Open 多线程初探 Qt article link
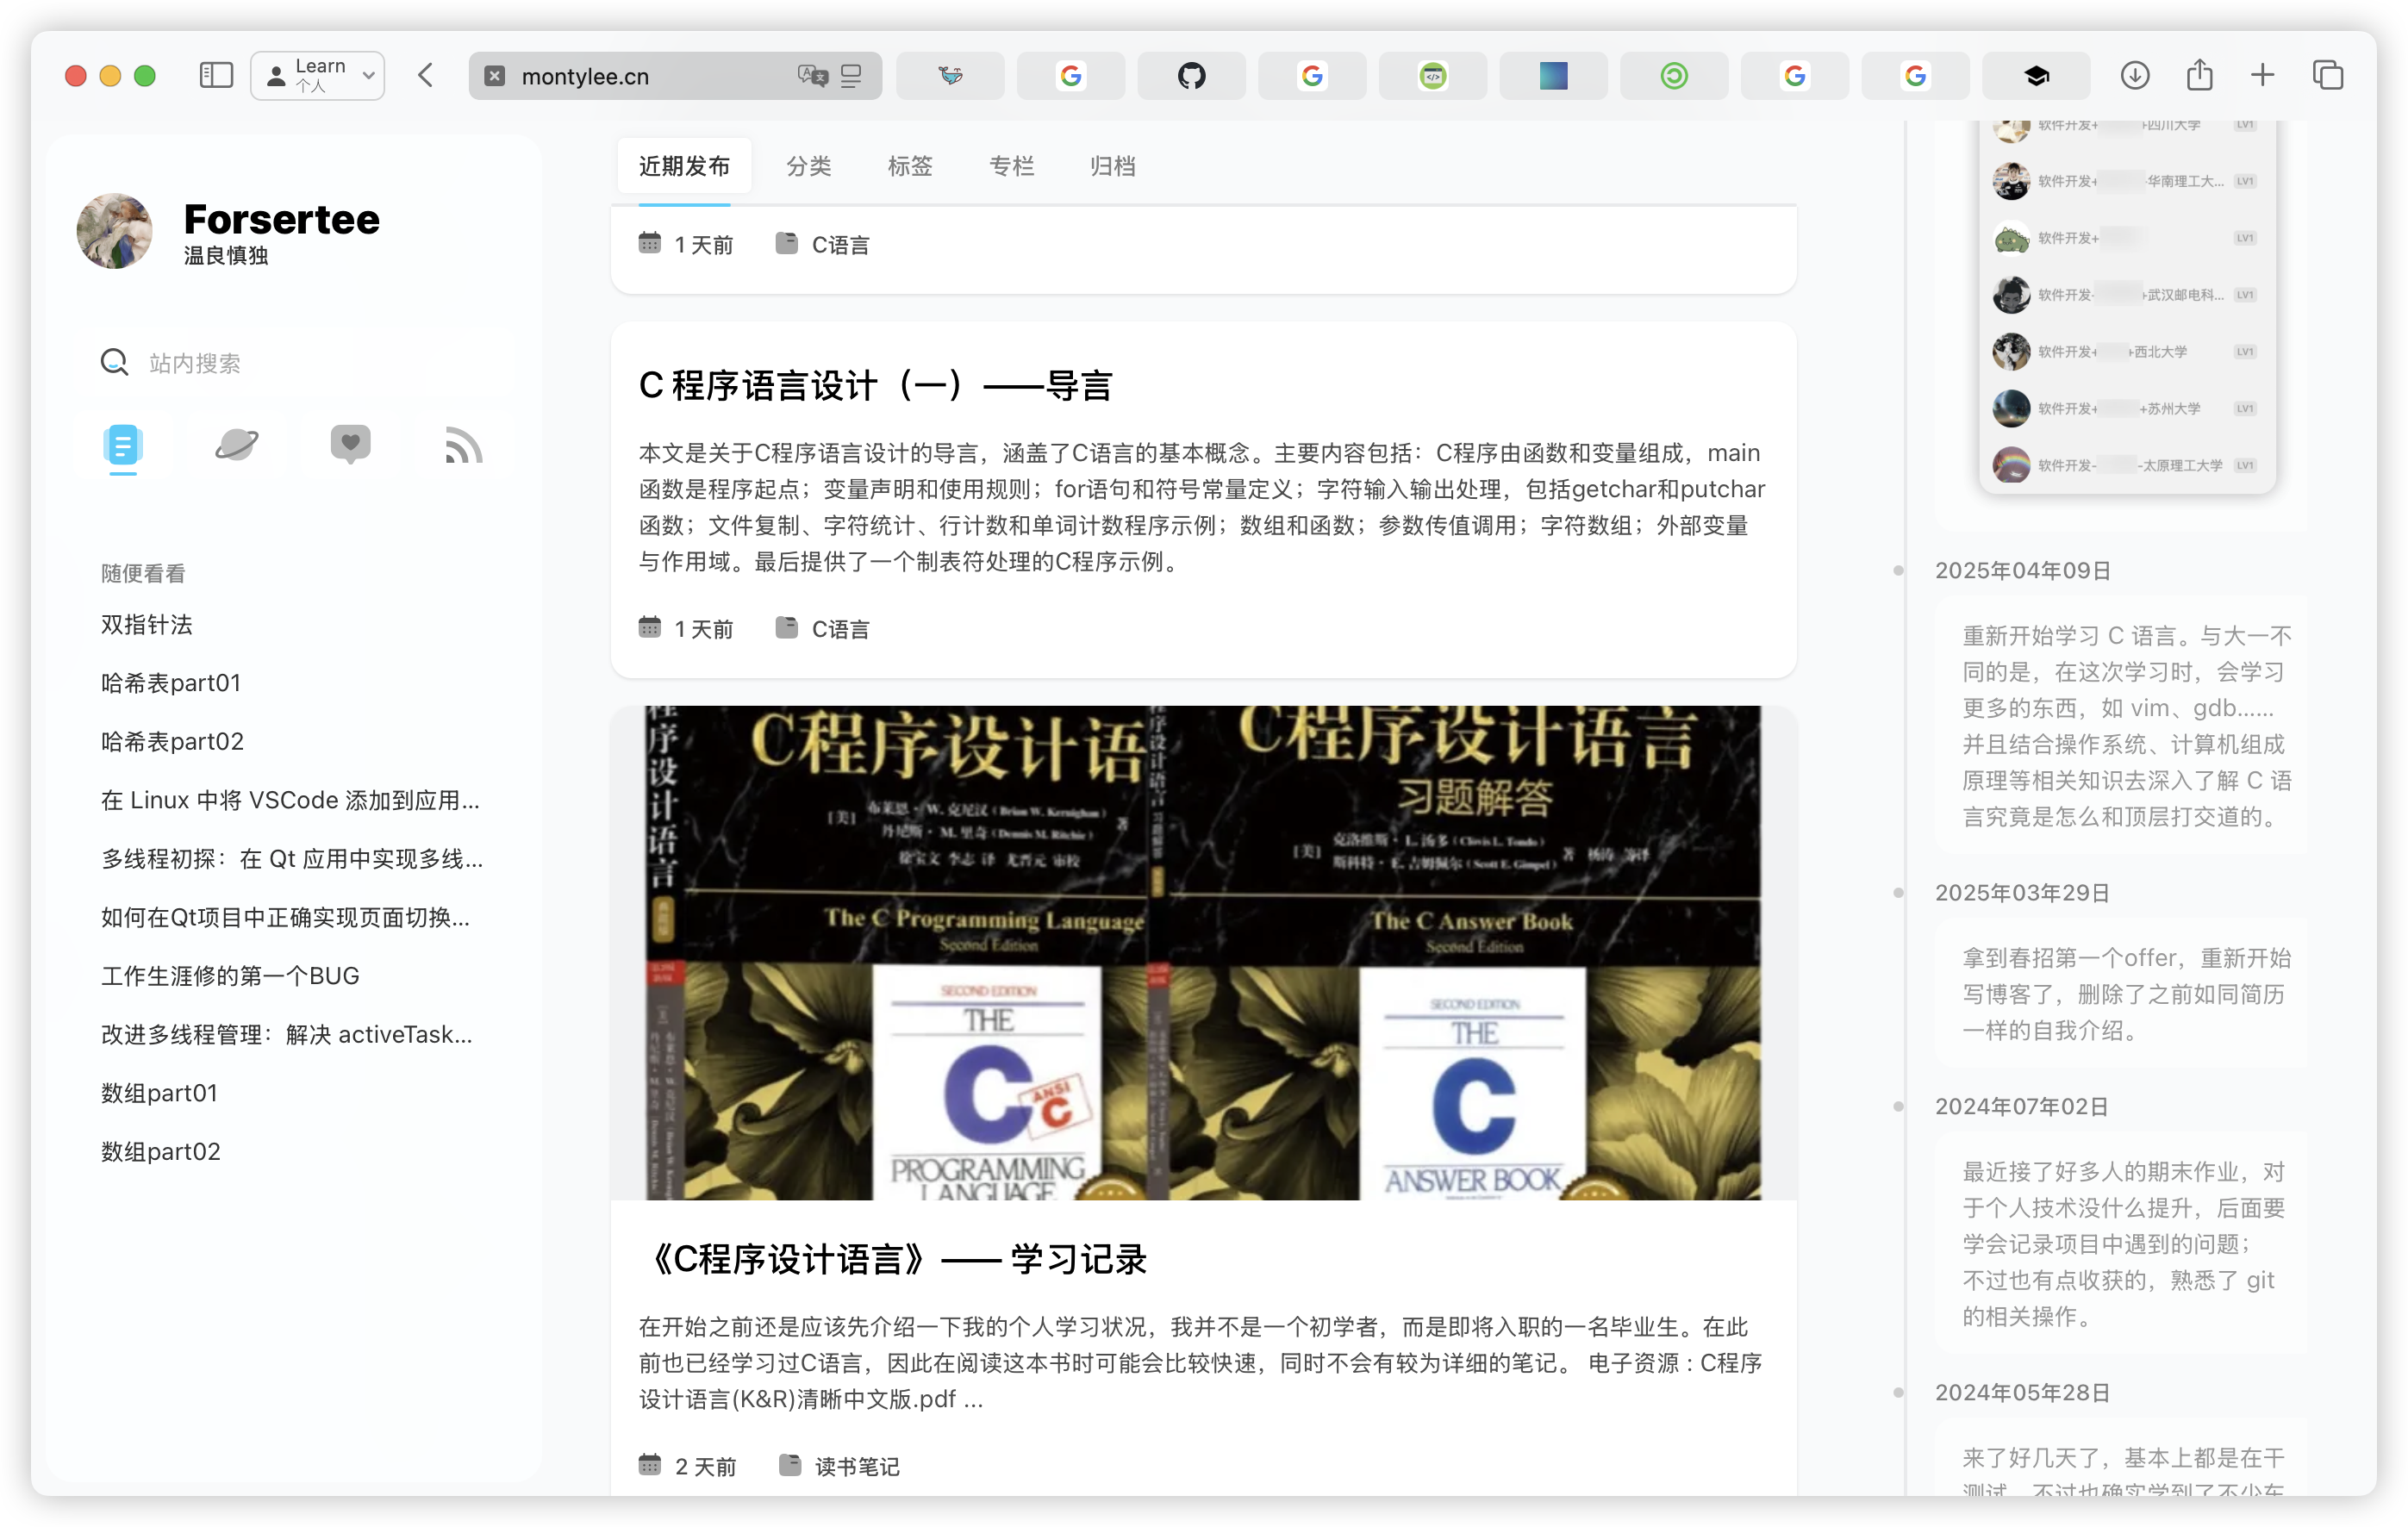This screenshot has height=1527, width=2408. point(292,859)
